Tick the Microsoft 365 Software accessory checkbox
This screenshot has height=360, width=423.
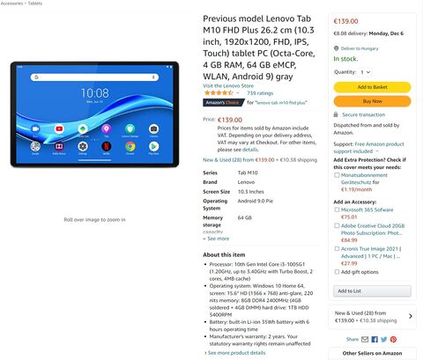point(337,209)
